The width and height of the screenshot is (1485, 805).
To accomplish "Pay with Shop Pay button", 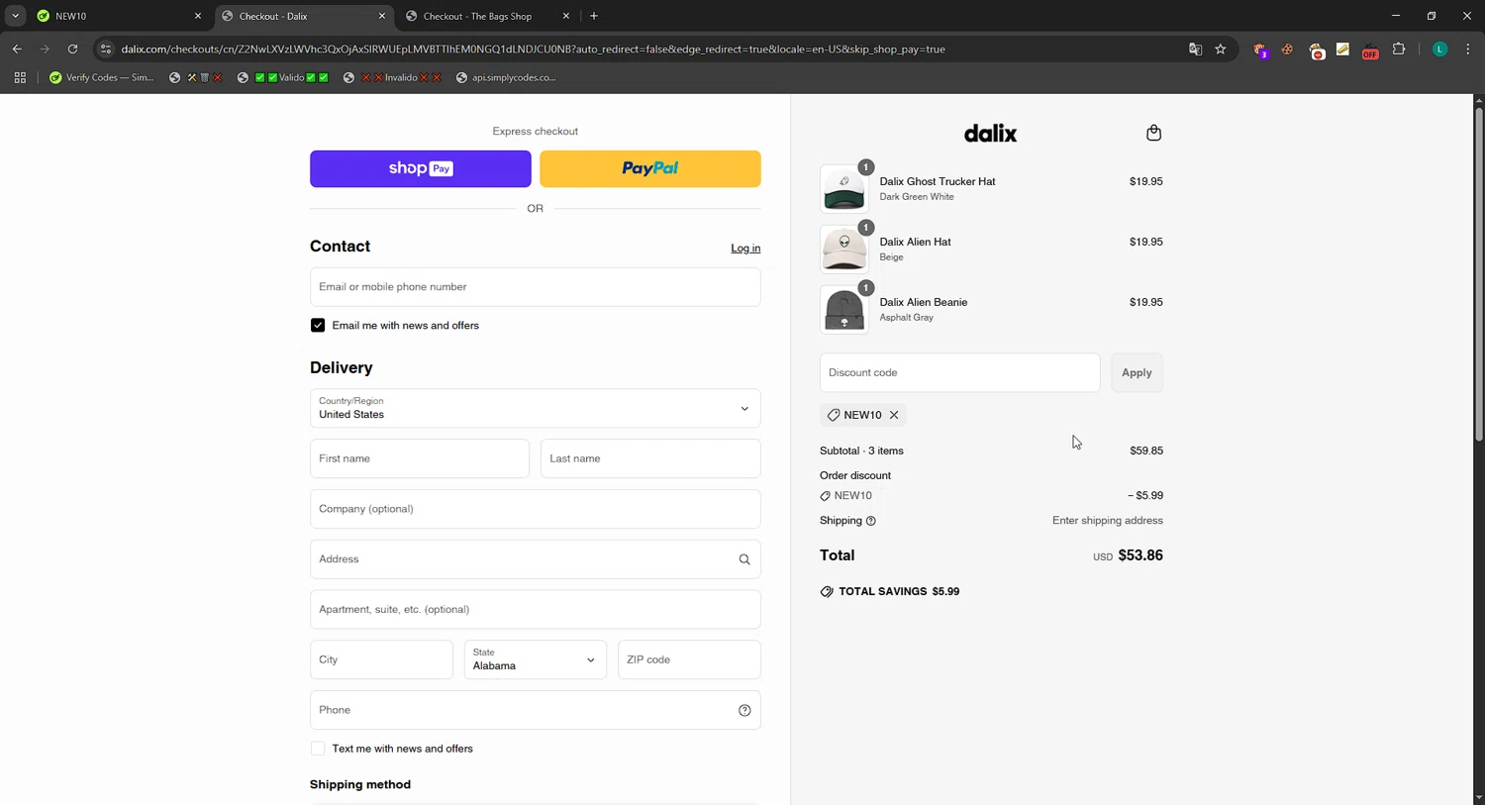I will point(421,168).
